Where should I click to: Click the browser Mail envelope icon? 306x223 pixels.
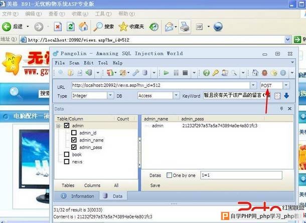(169, 27)
